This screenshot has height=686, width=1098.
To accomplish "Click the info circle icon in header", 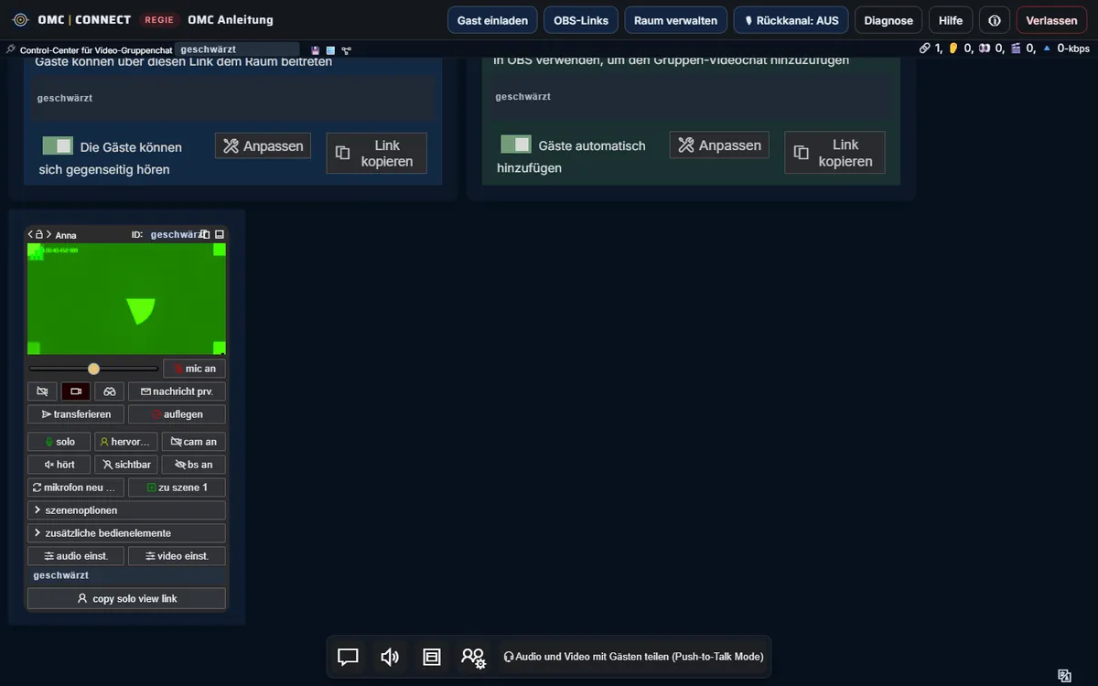I will click(995, 20).
